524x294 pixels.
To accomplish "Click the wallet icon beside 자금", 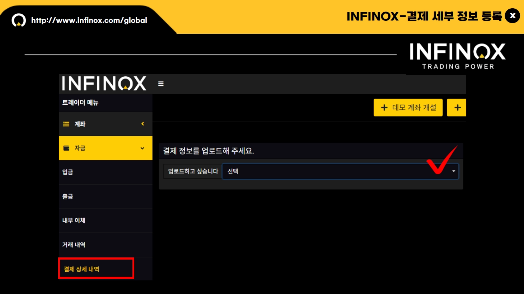I will tap(66, 148).
